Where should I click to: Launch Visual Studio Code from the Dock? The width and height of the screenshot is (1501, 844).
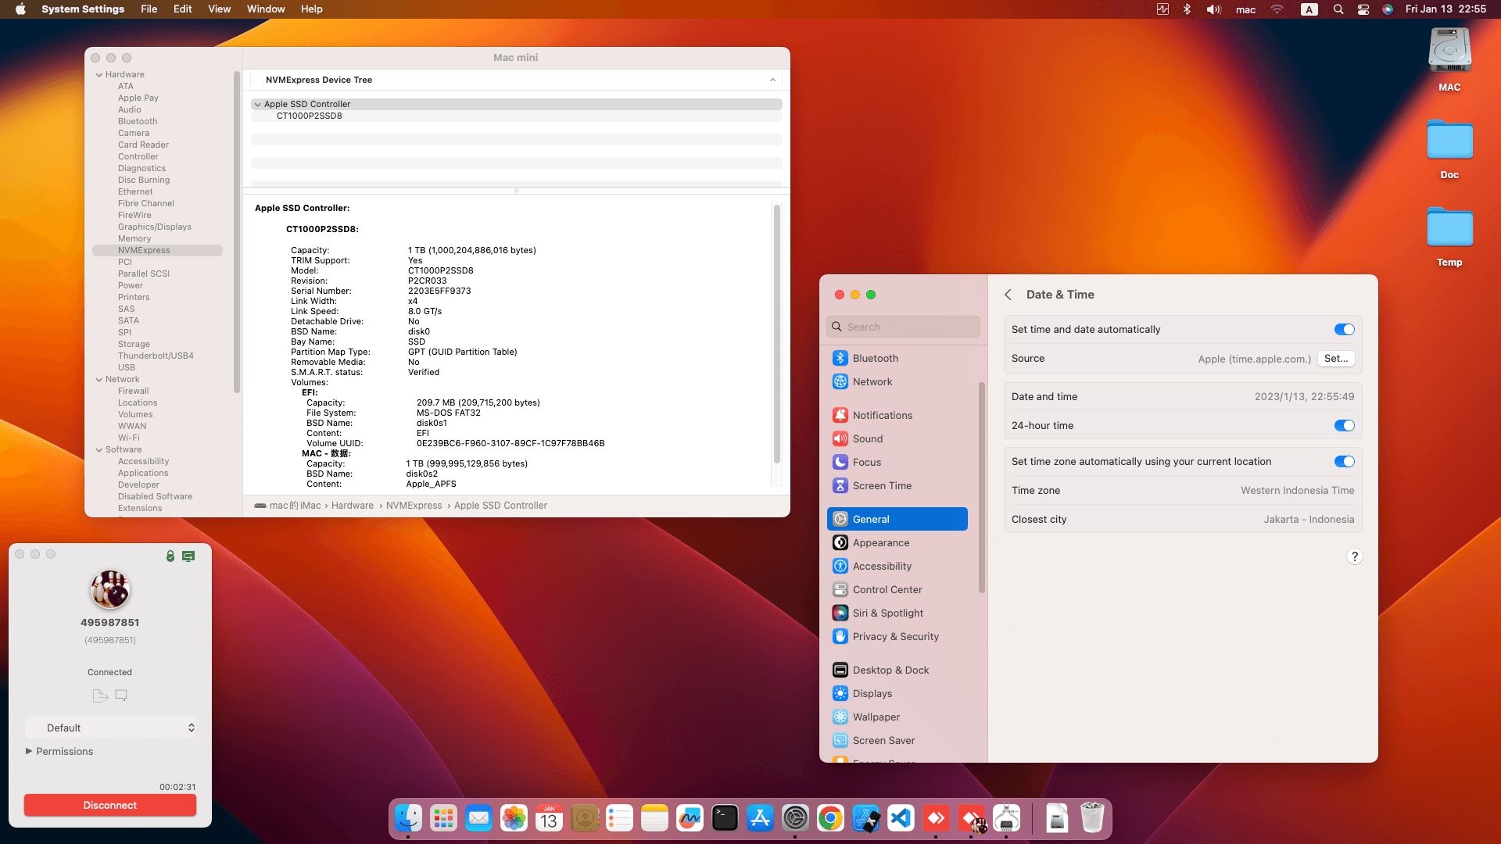tap(901, 818)
